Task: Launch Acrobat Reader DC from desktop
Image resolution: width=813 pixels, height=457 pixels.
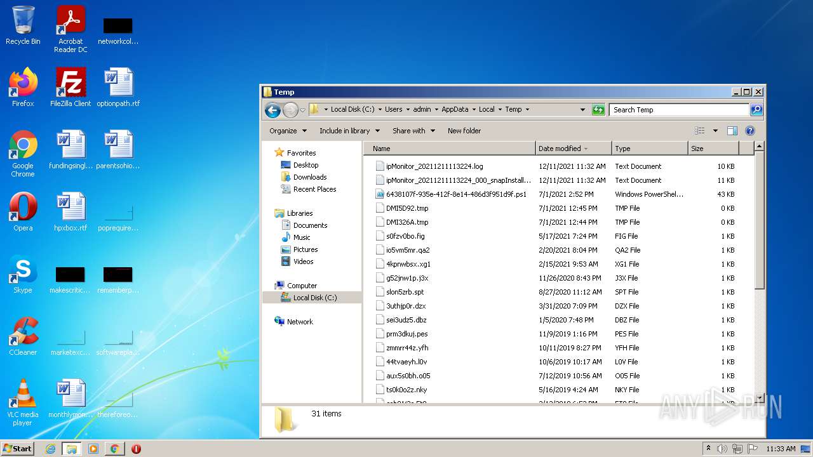Action: click(x=71, y=29)
